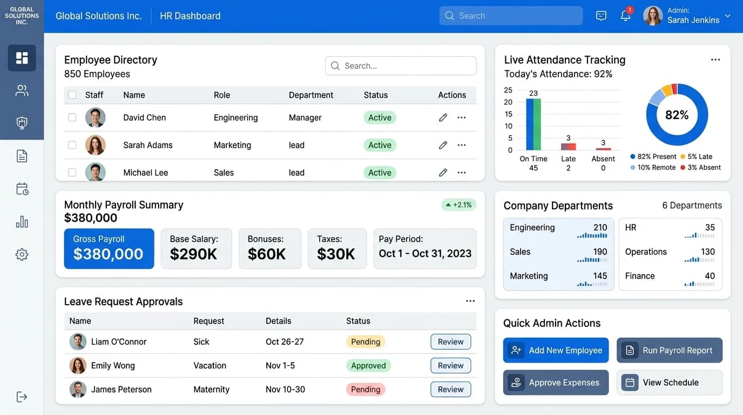The height and width of the screenshot is (415, 743).
Task: Click Sarah Jenkins' profile avatar
Action: pyautogui.click(x=653, y=16)
